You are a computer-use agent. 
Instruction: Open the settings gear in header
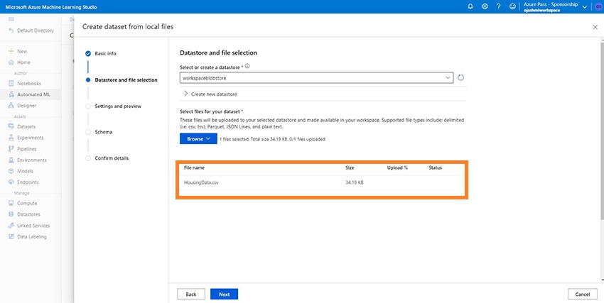(x=485, y=6)
